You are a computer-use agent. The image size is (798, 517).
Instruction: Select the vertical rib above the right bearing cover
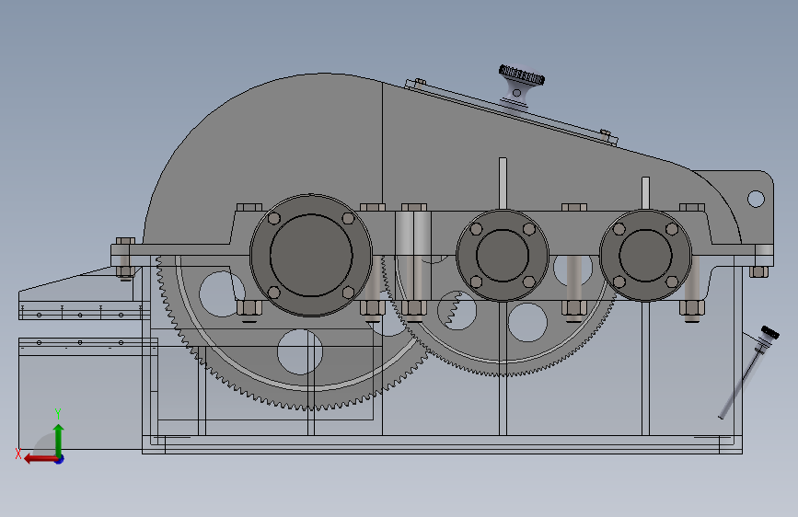coord(645,193)
